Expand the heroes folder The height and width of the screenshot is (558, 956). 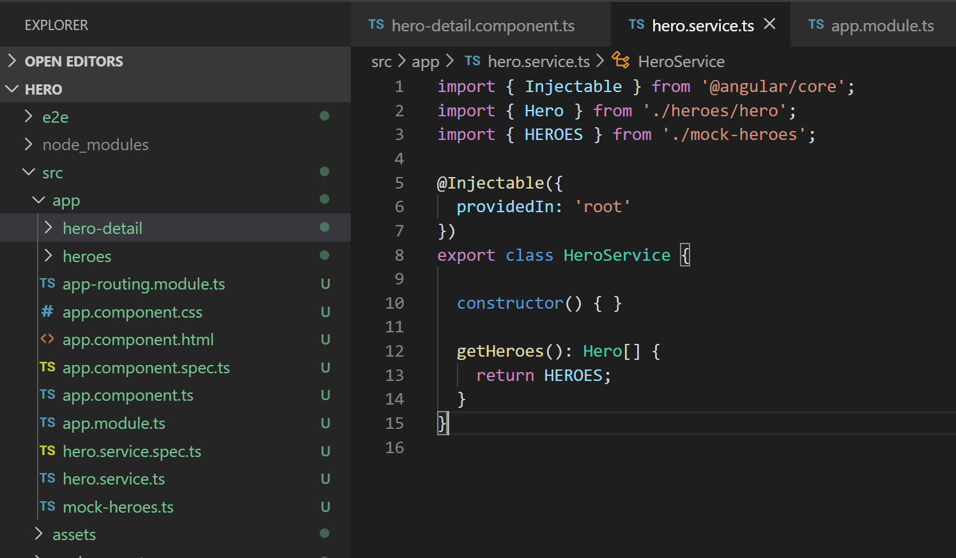pos(49,256)
